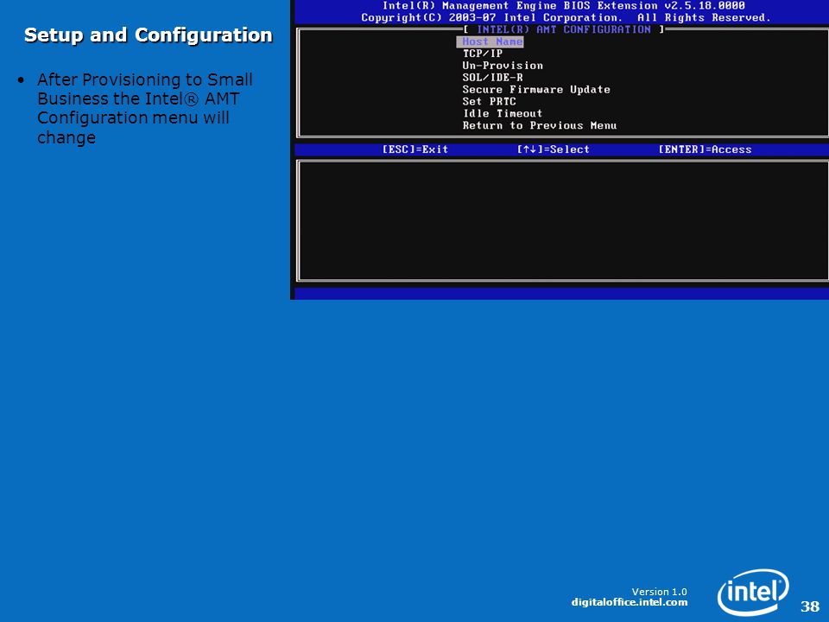The height and width of the screenshot is (622, 829).
Task: Select the Set PRTC entry
Action: click(x=489, y=102)
